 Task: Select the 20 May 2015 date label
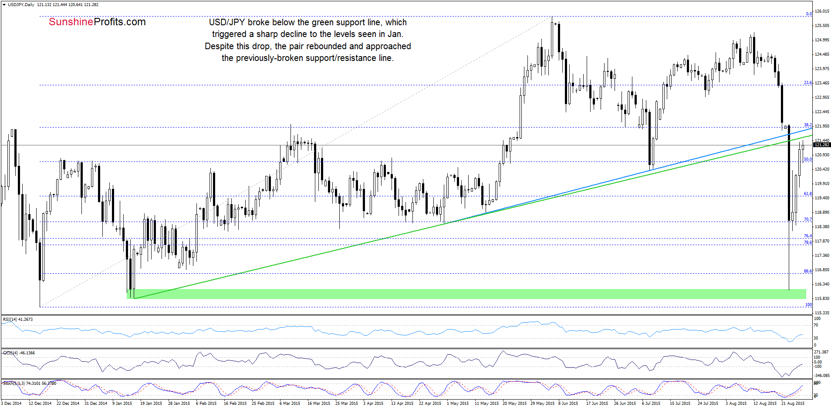pos(514,404)
